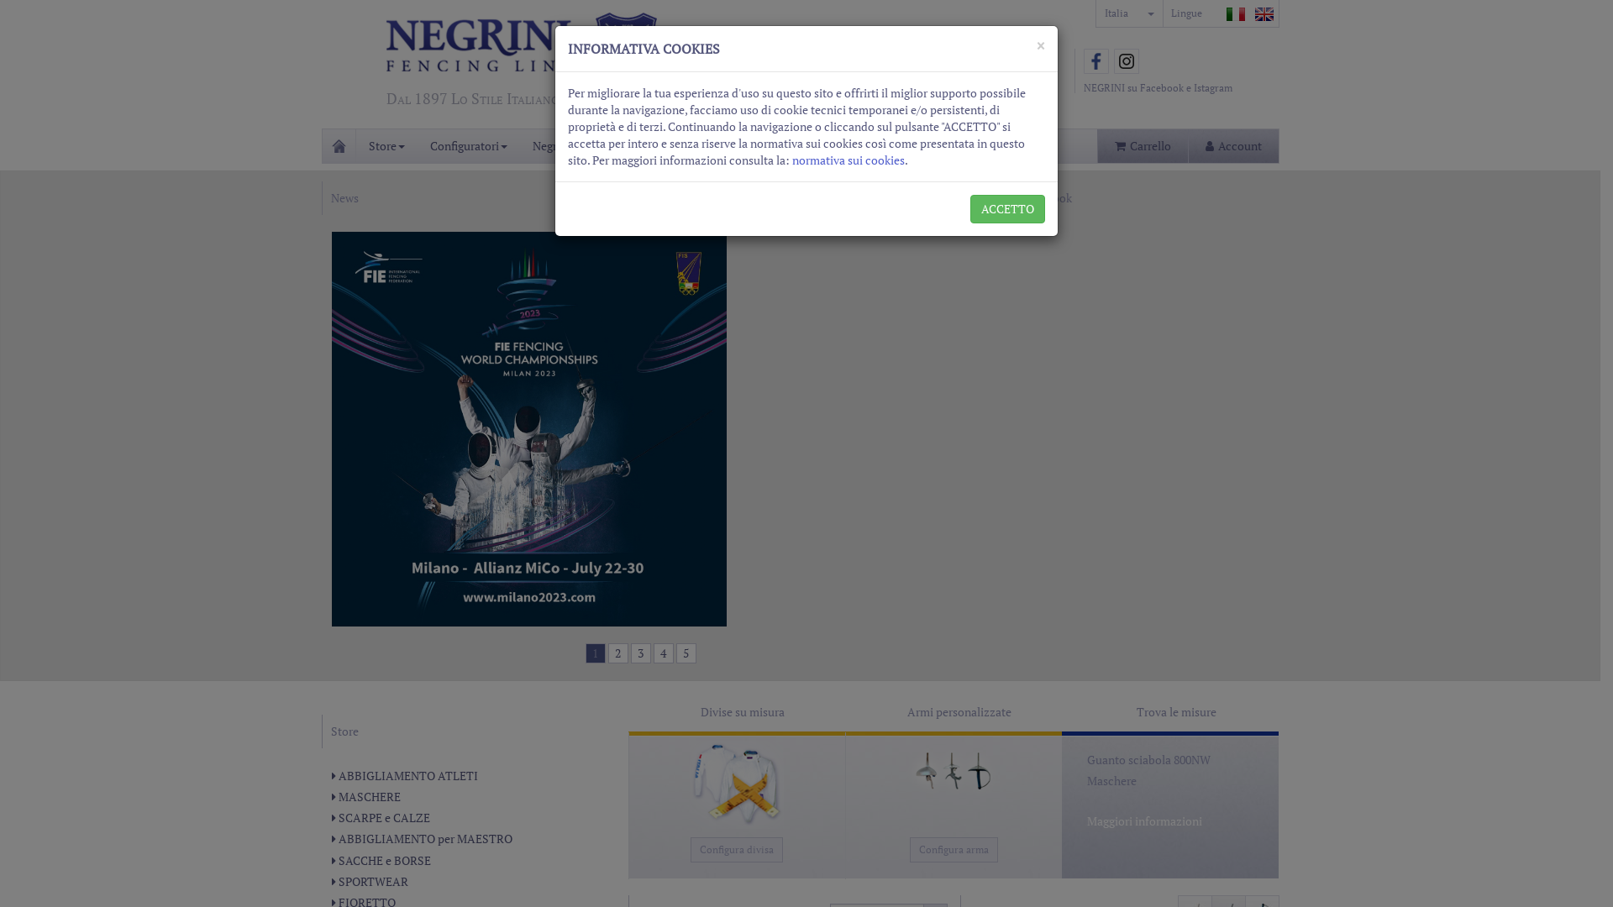This screenshot has width=1613, height=907.
Task: Open Guanto sciabola 800NW link
Action: (1148, 760)
